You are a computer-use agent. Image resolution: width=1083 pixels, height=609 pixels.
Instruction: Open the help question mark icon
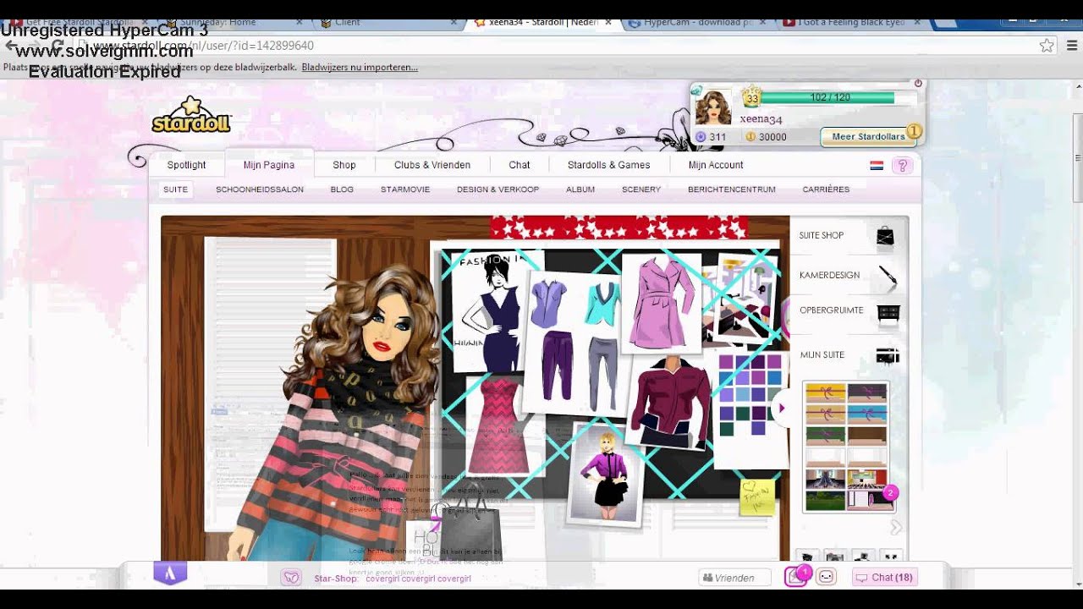coord(903,166)
